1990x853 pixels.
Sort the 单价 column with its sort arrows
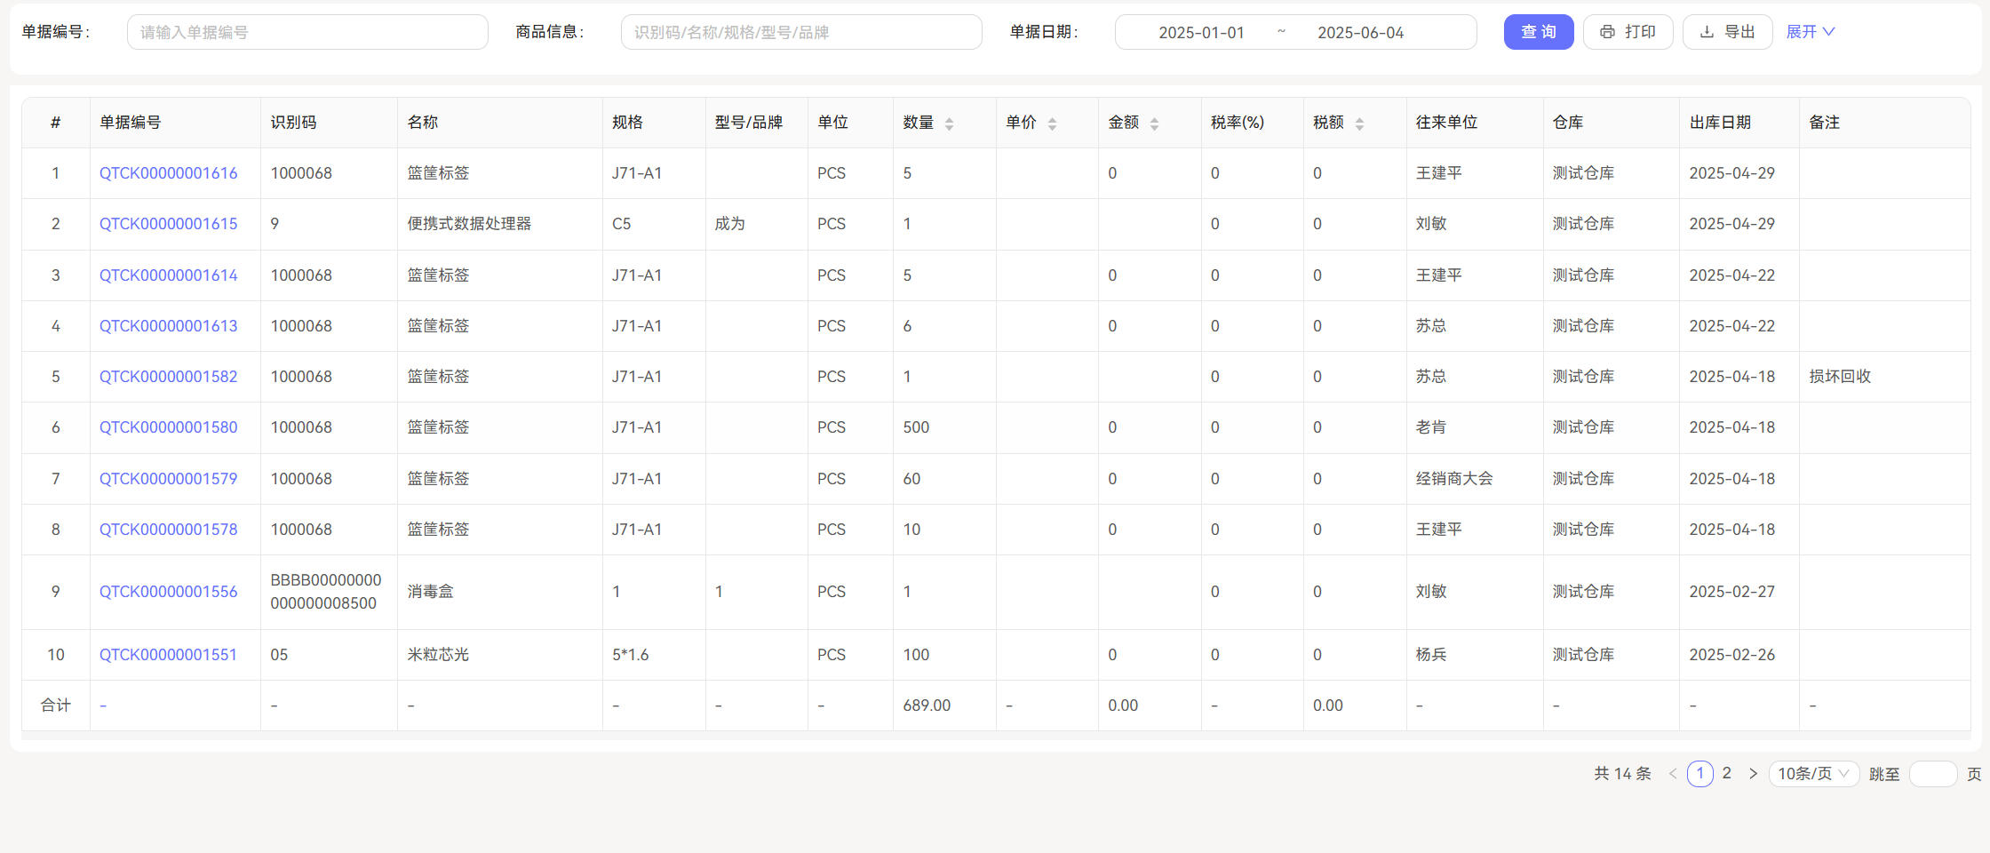pyautogui.click(x=1054, y=122)
